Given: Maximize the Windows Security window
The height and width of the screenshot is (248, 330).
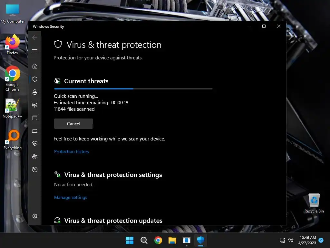Looking at the screenshot, I should pyautogui.click(x=264, y=26).
